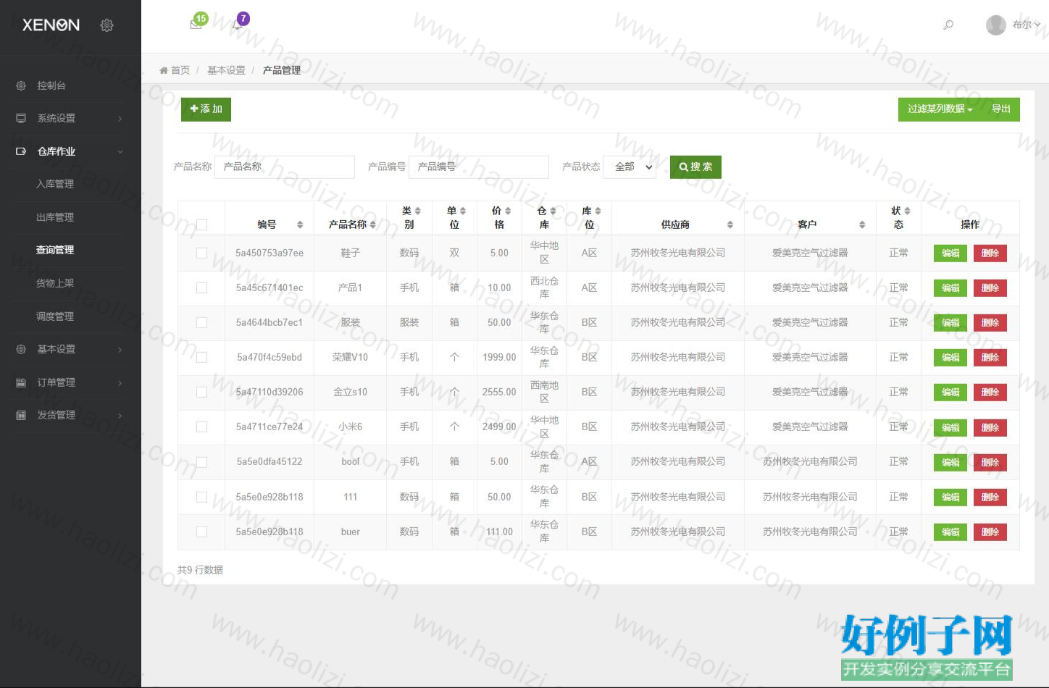This screenshot has height=688, width=1049.
Task: Go to 首页 in breadcrumb
Action: [x=180, y=70]
